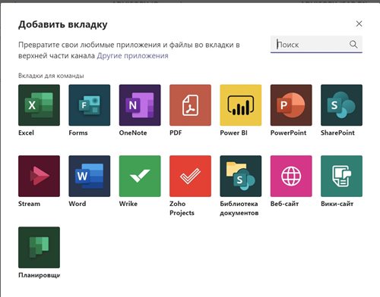Click the Stream label text
Screen dimensions: 380x297
(x=29, y=204)
